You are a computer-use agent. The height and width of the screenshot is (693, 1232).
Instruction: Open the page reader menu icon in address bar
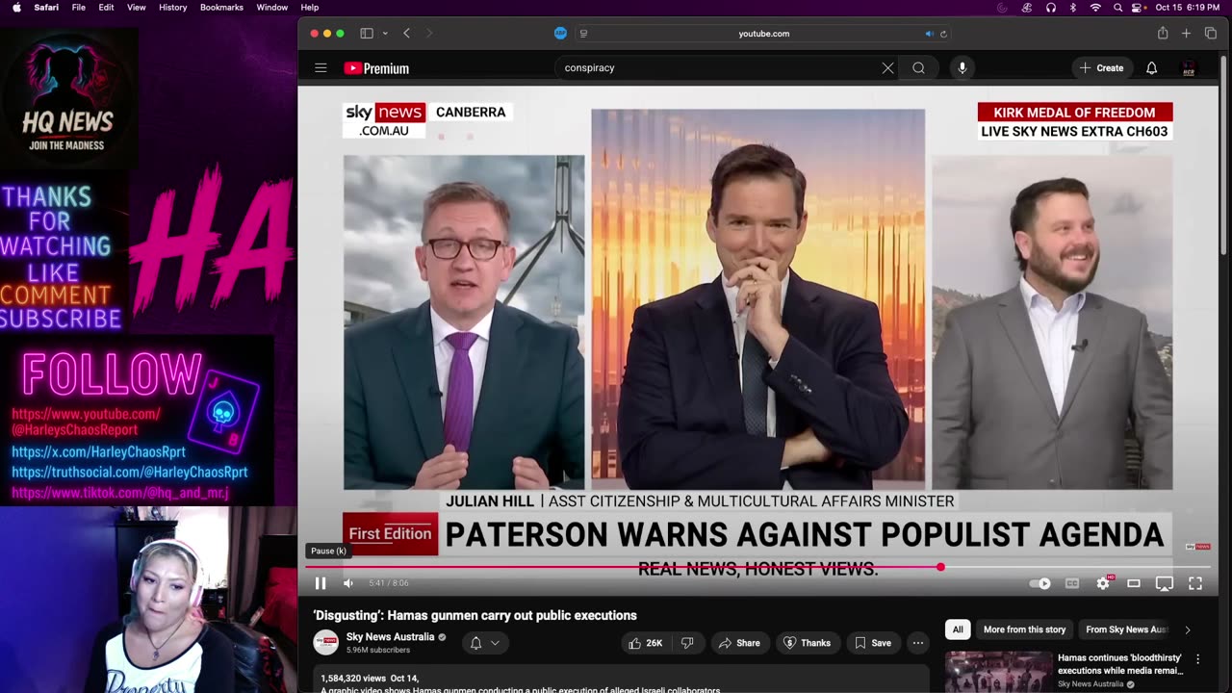[583, 34]
